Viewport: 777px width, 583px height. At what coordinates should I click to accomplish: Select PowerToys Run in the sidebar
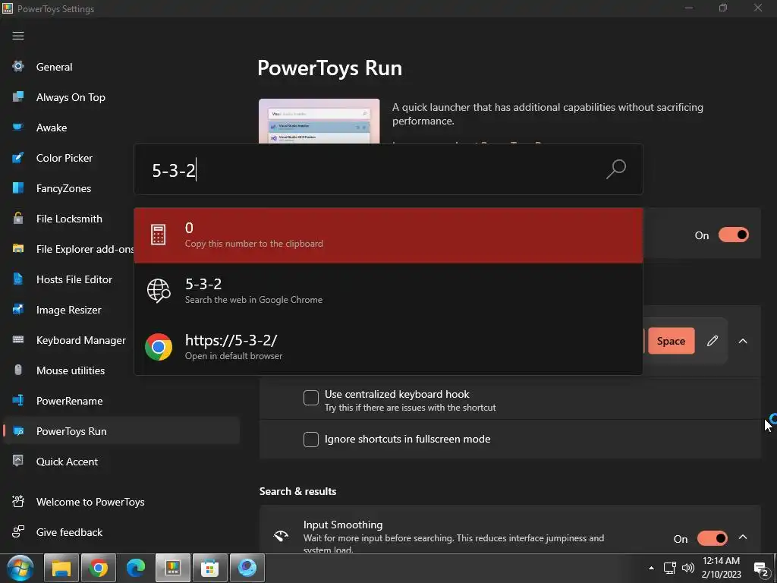121,431
